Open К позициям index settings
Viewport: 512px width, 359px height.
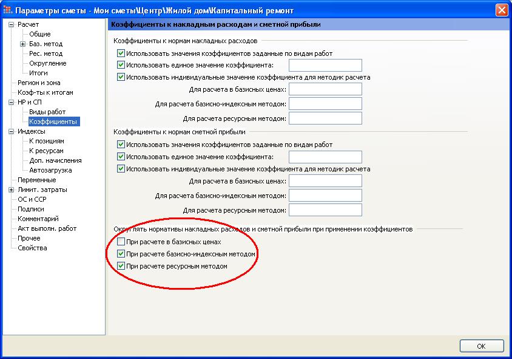(46, 142)
